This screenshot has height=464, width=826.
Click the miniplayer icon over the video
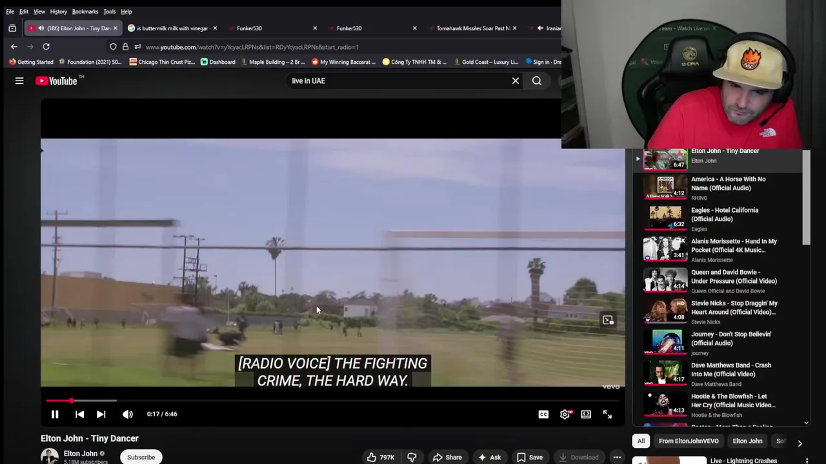(608, 320)
